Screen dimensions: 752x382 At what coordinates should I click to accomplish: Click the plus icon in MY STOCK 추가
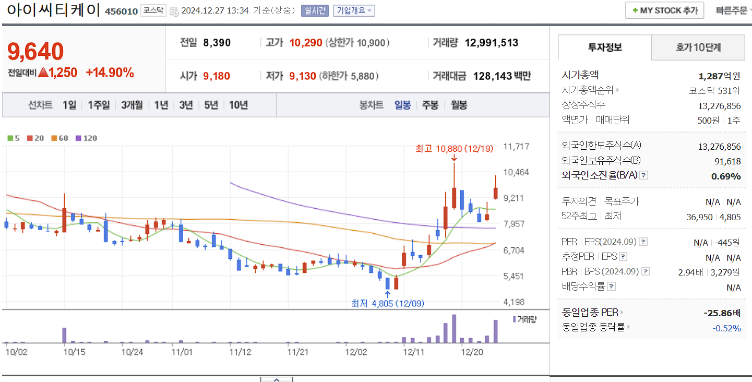pyautogui.click(x=636, y=10)
